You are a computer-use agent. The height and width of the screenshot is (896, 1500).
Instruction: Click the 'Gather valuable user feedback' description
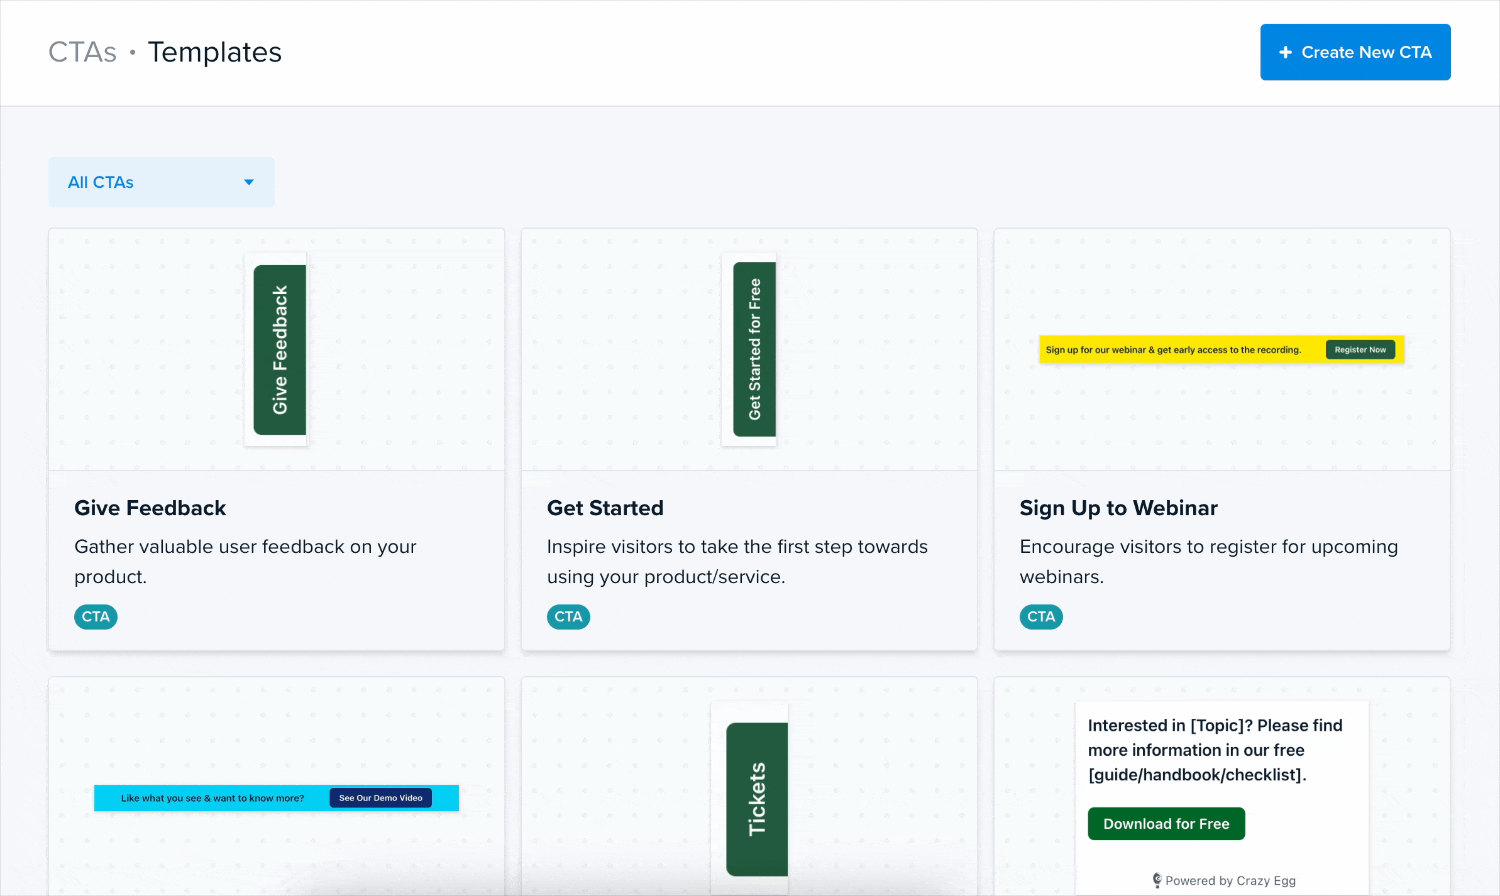(245, 562)
